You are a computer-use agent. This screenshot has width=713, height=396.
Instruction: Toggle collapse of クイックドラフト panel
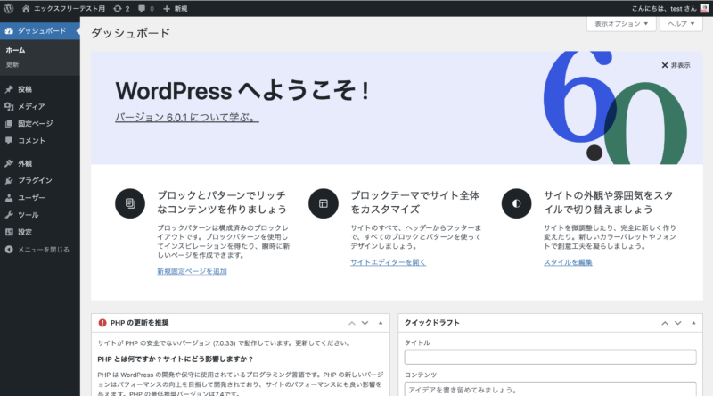click(x=693, y=323)
